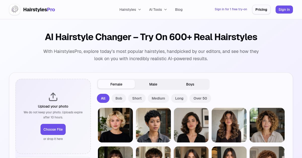This screenshot has height=158, width=302.
Task: Select the Long filter chip
Action: (179, 98)
